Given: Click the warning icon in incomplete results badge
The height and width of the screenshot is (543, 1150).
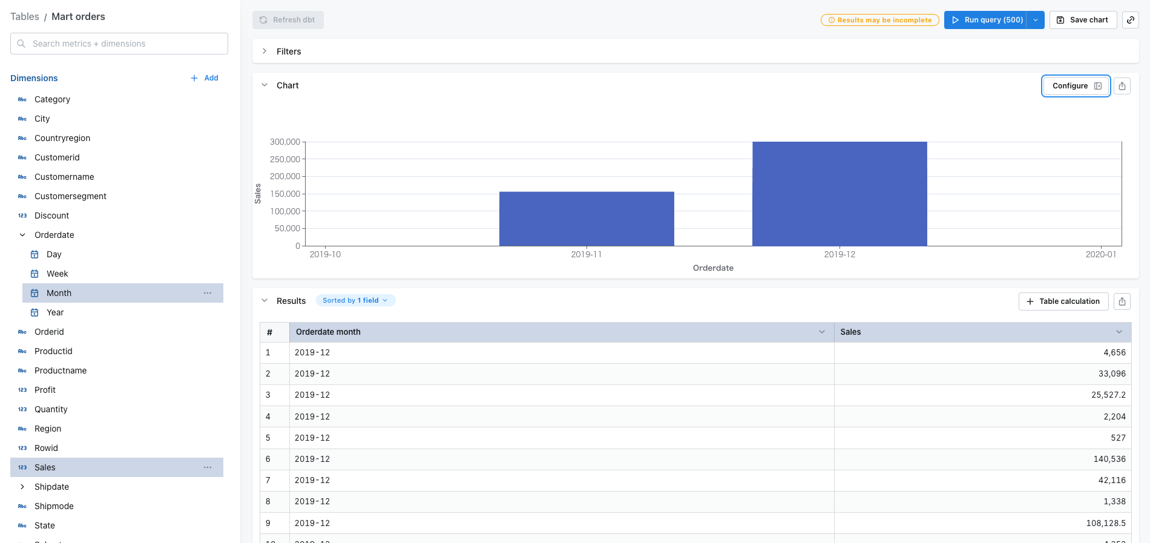Looking at the screenshot, I should tap(832, 20).
